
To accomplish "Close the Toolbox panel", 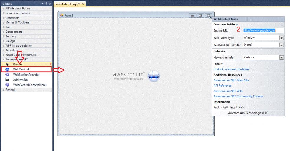I will 50,4.
